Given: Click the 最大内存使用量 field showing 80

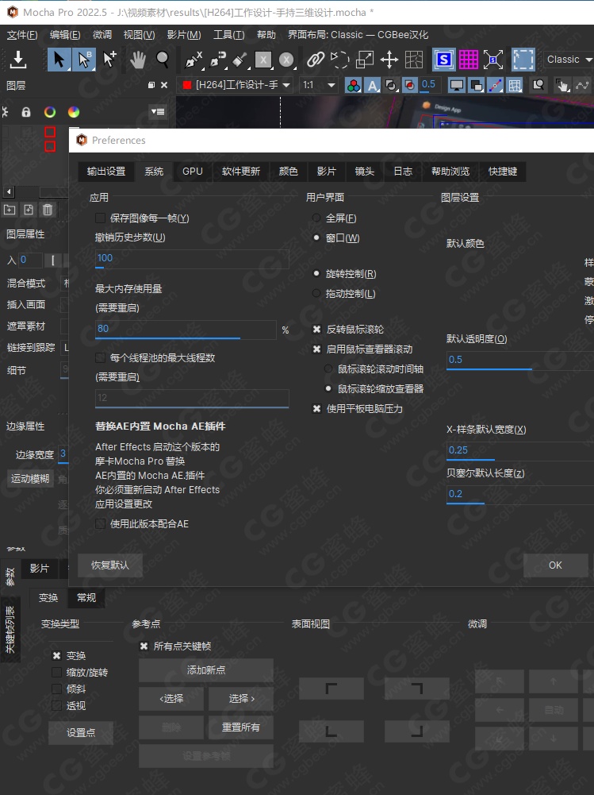Looking at the screenshot, I should point(186,329).
